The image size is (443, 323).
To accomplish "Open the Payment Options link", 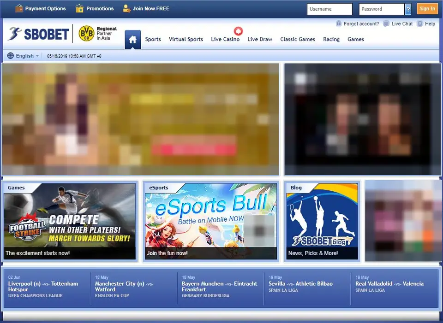I will pyautogui.click(x=45, y=8).
